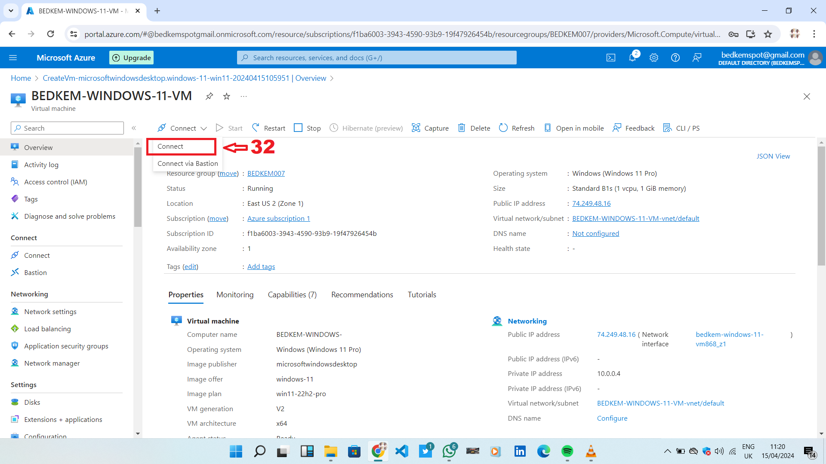Image resolution: width=826 pixels, height=464 pixels.
Task: Switch to the Monitoring tab
Action: tap(235, 295)
